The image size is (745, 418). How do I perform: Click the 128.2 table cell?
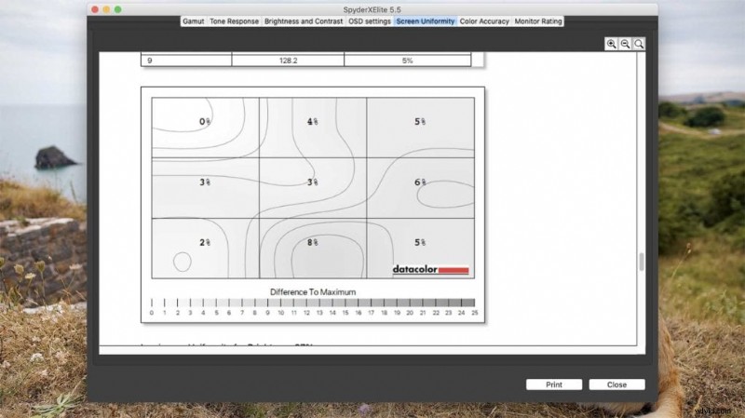click(288, 61)
